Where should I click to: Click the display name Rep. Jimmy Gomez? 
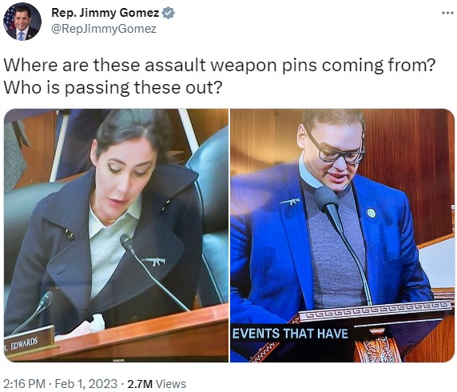105,13
